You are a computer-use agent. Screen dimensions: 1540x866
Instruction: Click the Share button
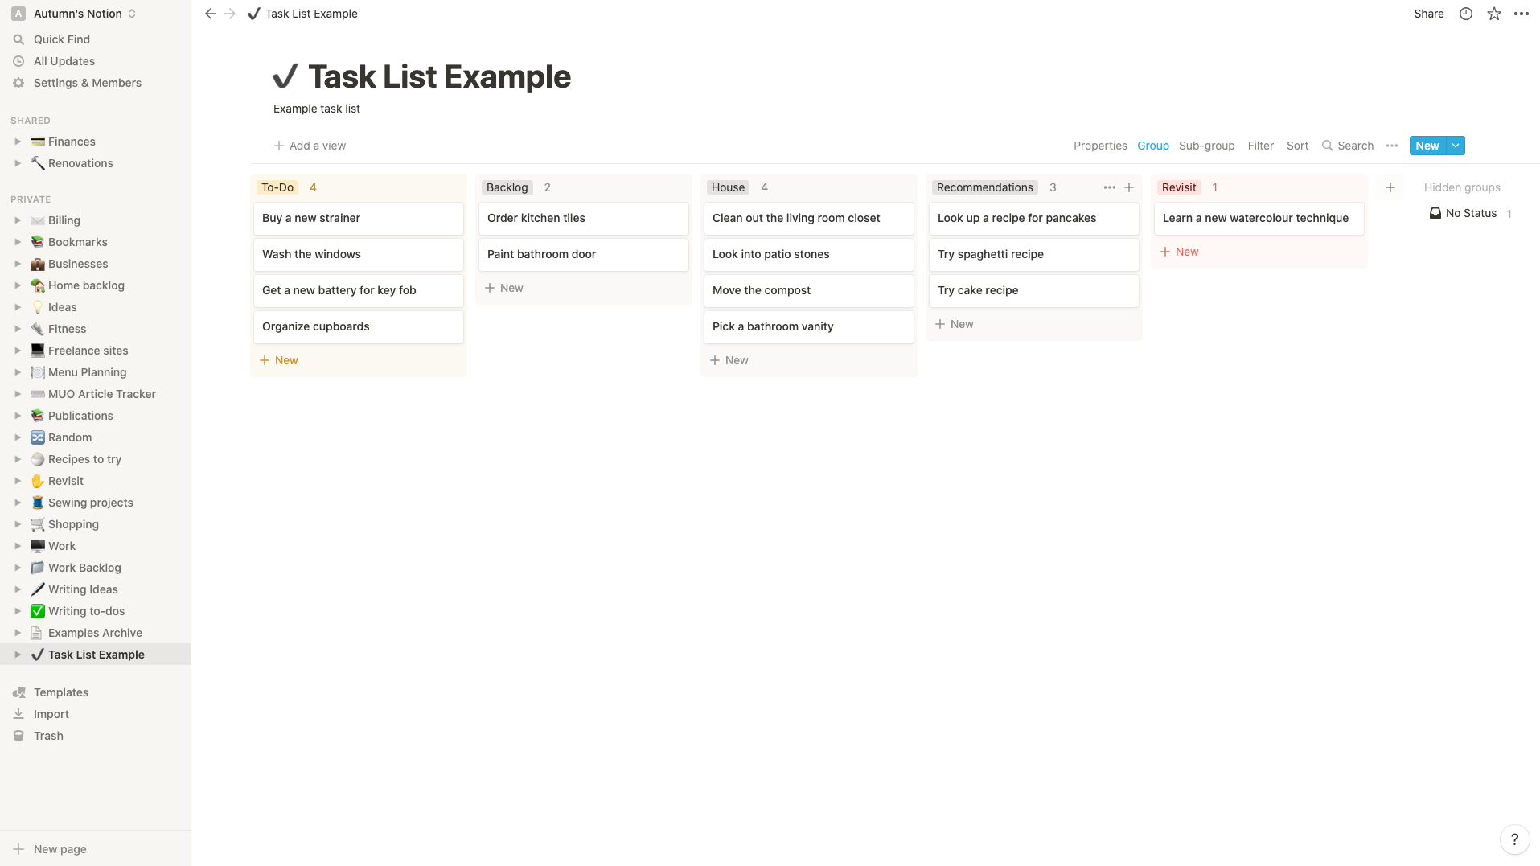tap(1429, 14)
